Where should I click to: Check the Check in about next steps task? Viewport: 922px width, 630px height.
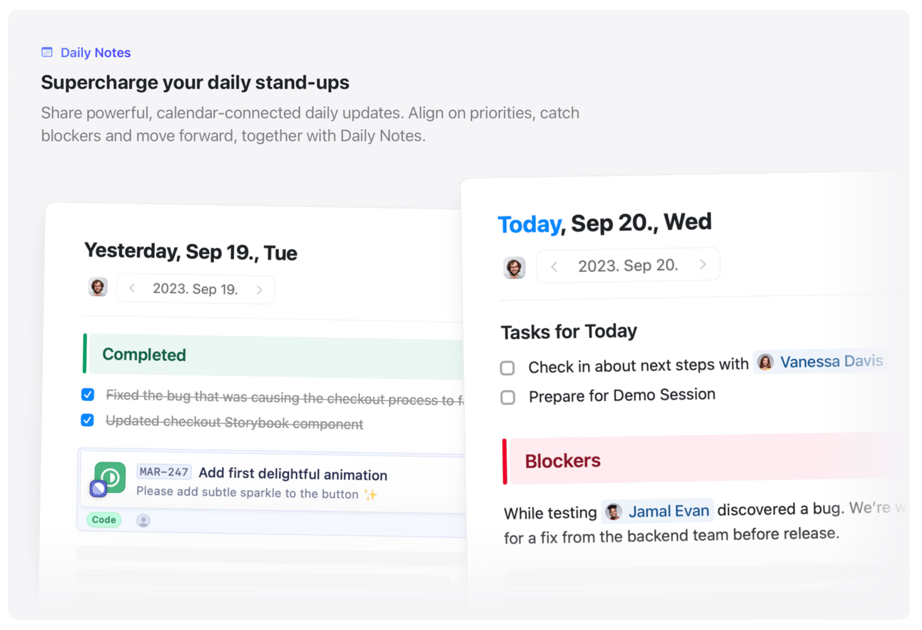coord(507,368)
